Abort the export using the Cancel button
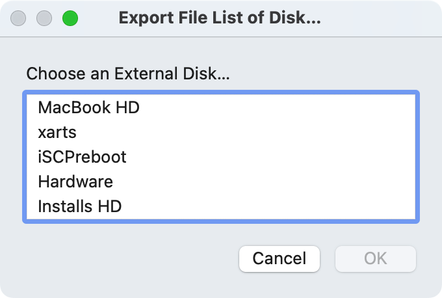The image size is (442, 298). pos(279,259)
